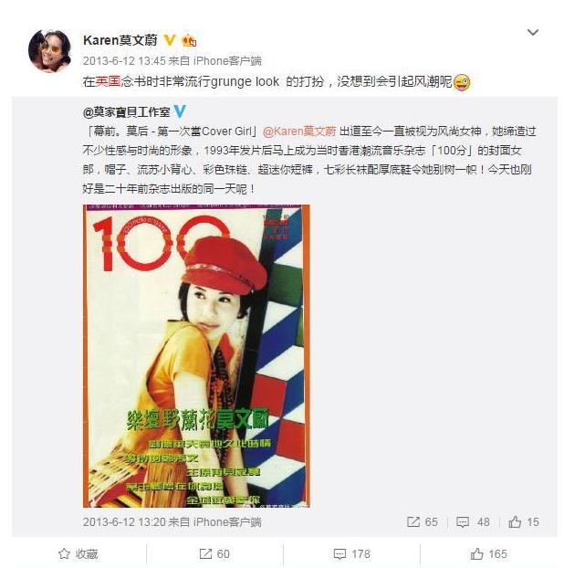Image resolution: width=564 pixels, height=568 pixels.
Task: Click the orange membership badge icon
Action: coord(189,40)
